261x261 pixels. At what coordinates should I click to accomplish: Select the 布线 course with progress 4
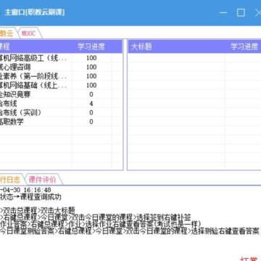pos(61,104)
